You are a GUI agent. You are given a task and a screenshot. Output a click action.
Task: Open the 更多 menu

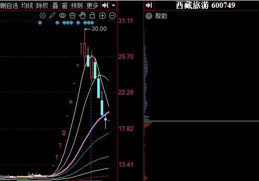[x=92, y=5]
